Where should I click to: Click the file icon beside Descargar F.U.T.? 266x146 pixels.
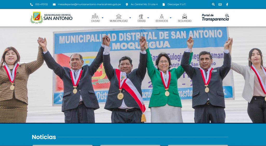(x=164, y=4)
